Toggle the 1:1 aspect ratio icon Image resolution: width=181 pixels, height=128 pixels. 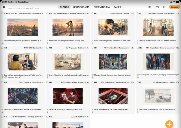[165, 7]
